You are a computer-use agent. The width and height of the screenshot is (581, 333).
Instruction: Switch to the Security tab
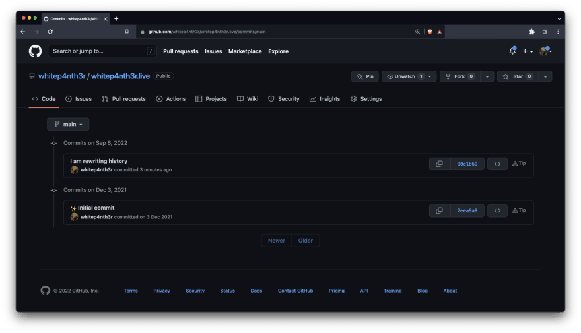click(x=284, y=99)
